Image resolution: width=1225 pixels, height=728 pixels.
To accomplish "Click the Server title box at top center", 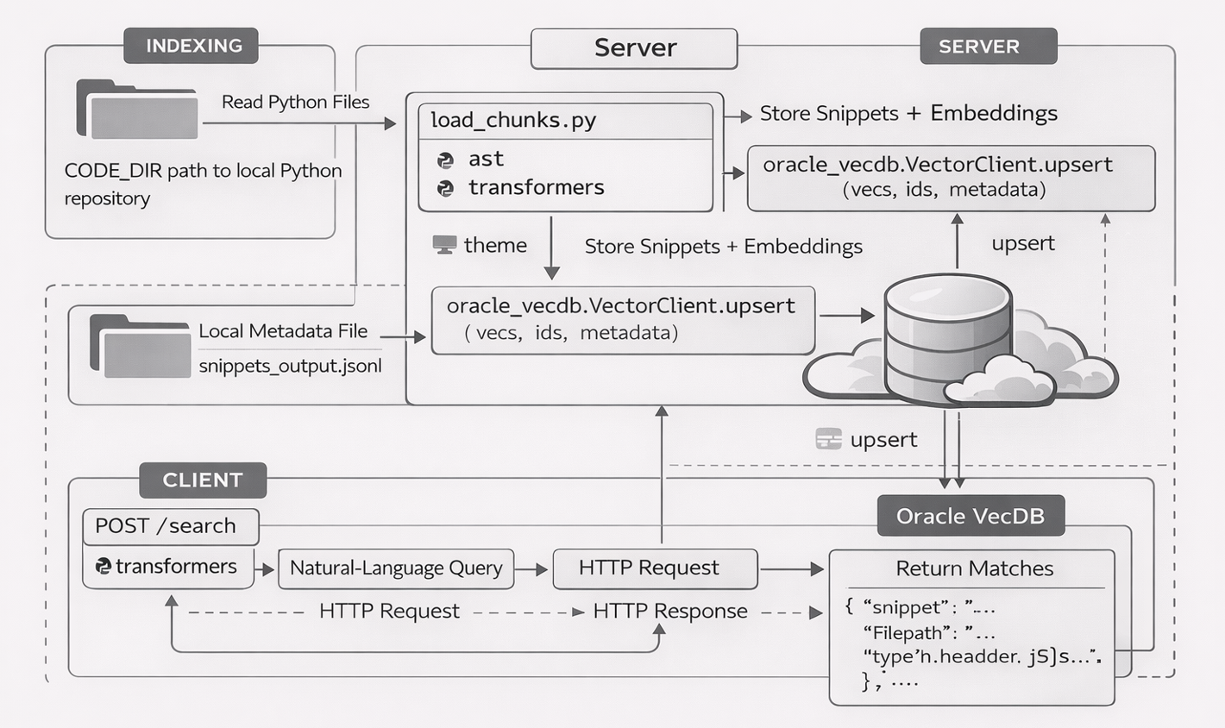I will coord(634,48).
